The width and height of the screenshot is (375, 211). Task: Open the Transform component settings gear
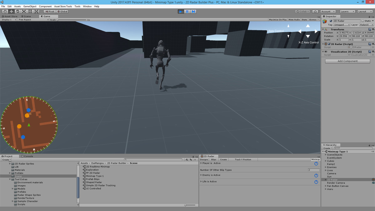pyautogui.click(x=373, y=29)
